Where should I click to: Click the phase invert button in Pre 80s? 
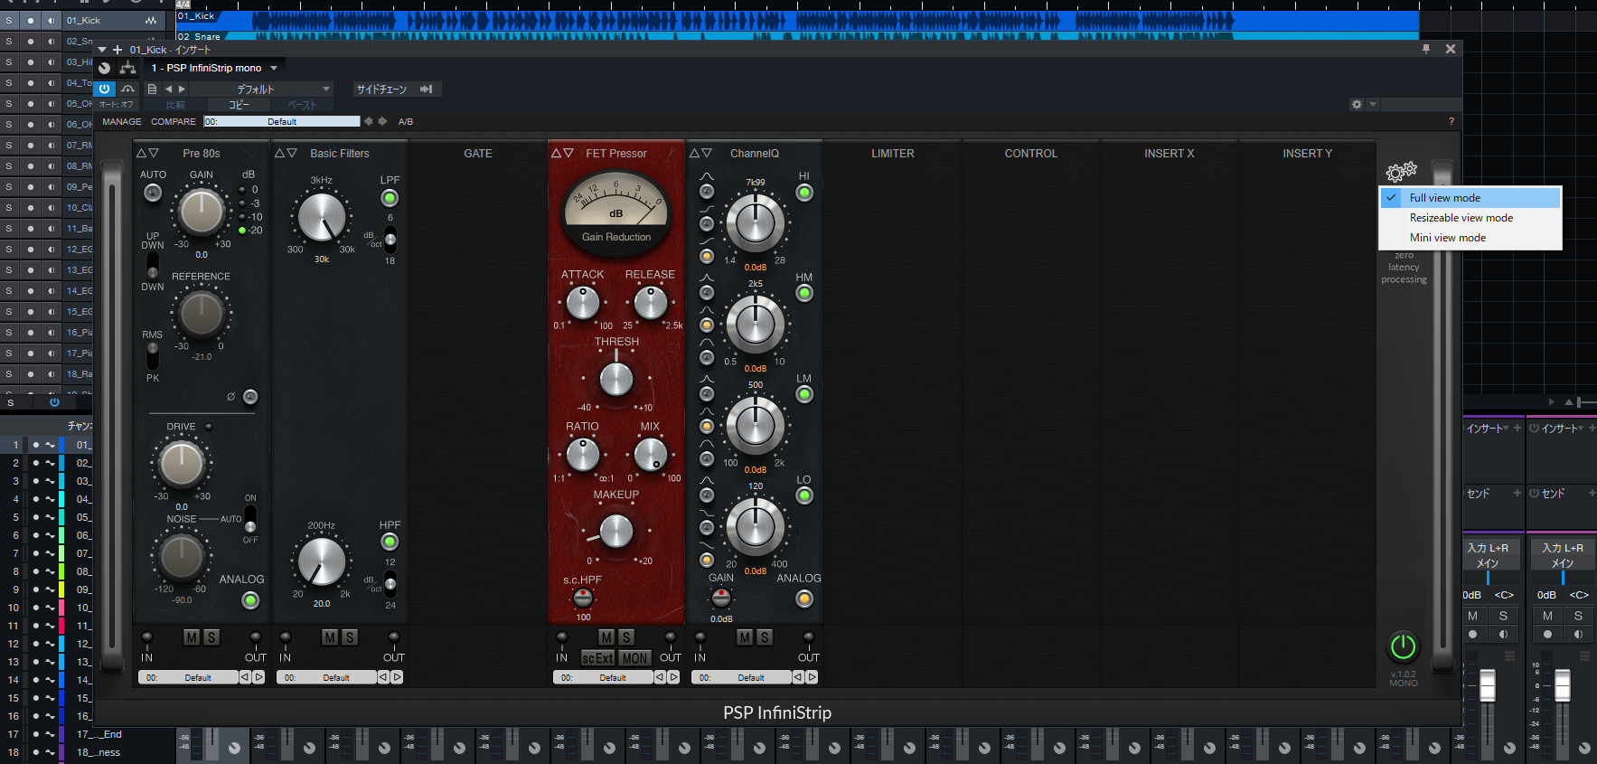coord(250,397)
